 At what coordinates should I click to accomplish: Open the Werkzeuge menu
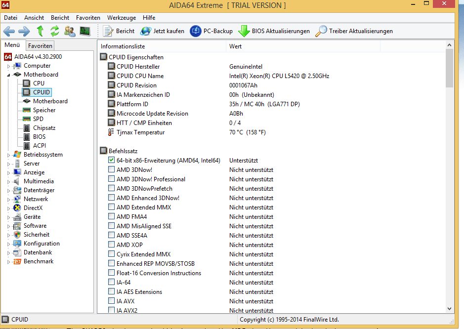[122, 18]
